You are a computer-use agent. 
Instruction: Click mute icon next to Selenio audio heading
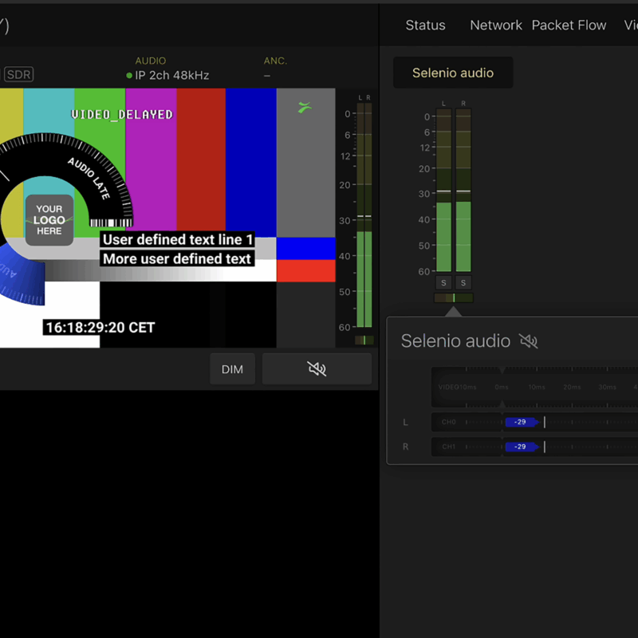pyautogui.click(x=528, y=341)
